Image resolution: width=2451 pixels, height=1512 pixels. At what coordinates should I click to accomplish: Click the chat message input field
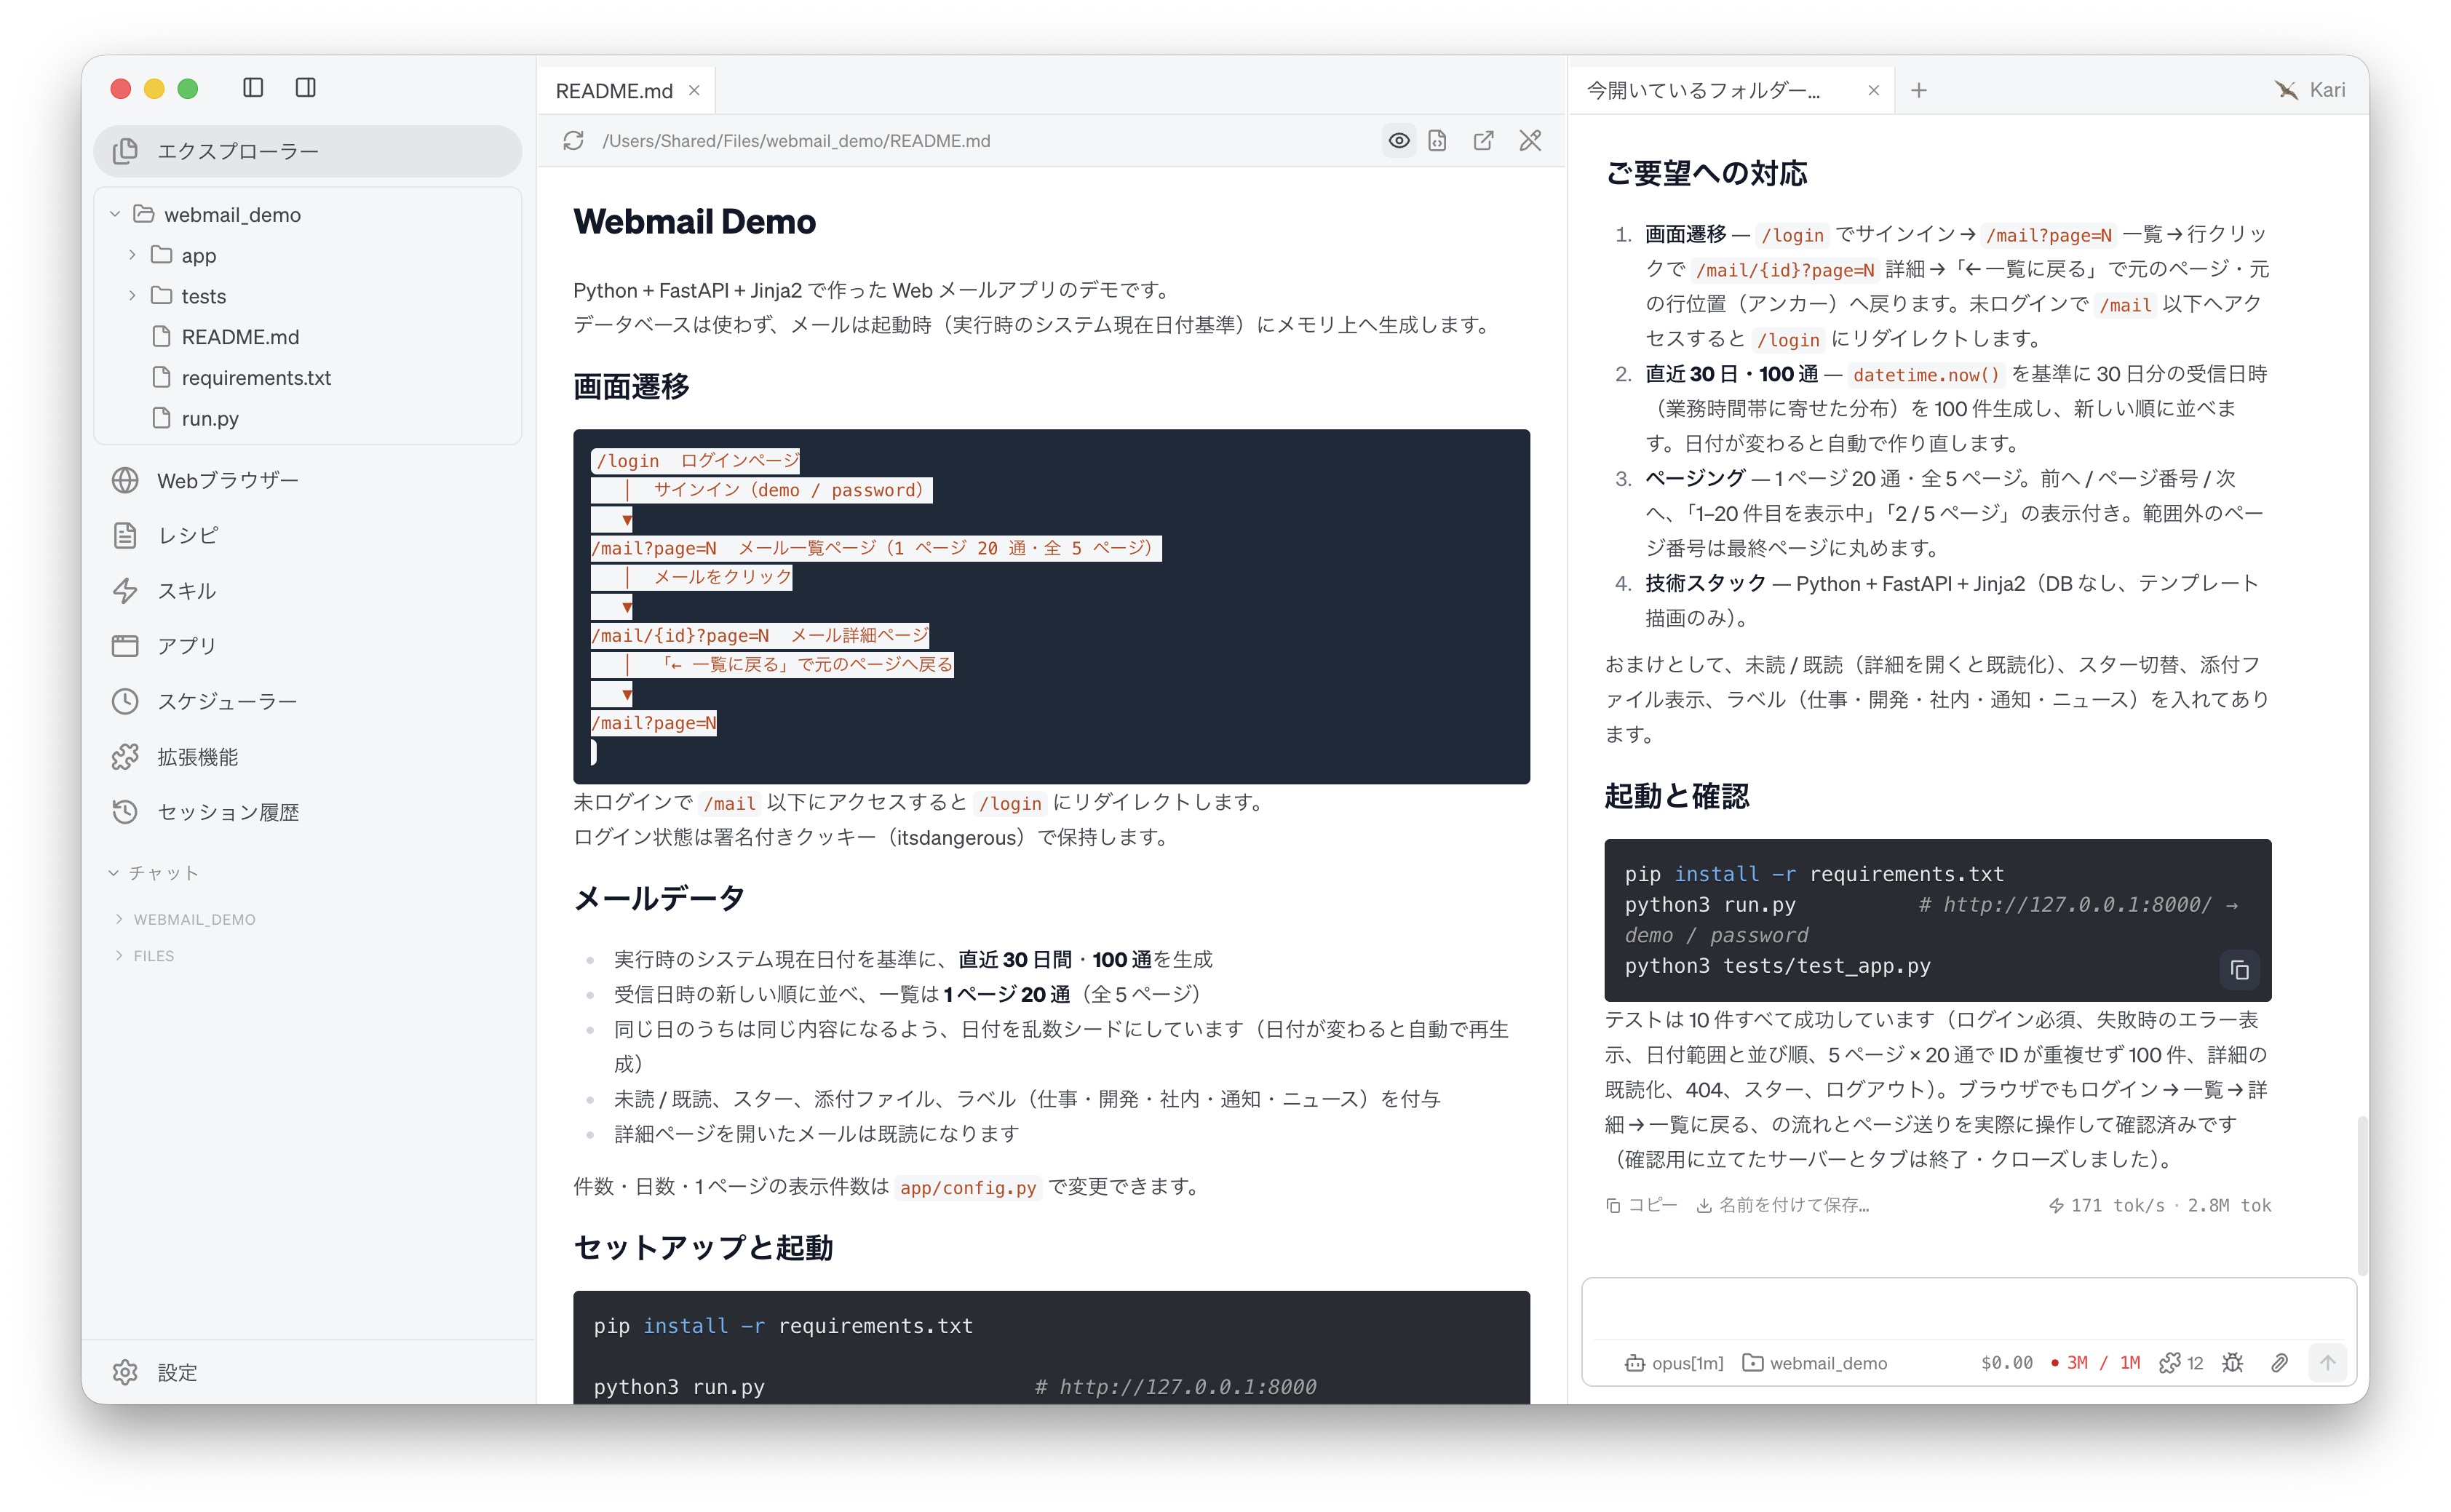pos(1968,1310)
